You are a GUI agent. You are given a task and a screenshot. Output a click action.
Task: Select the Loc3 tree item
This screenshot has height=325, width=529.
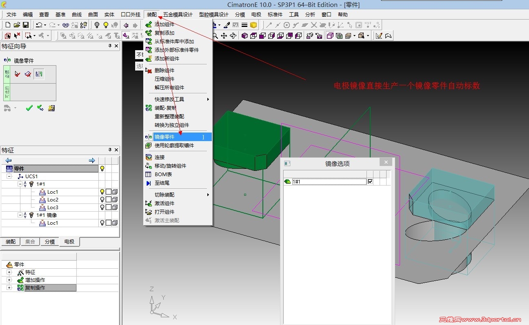tap(53, 207)
